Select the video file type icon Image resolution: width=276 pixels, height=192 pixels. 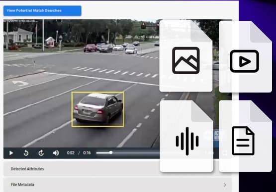tap(244, 61)
